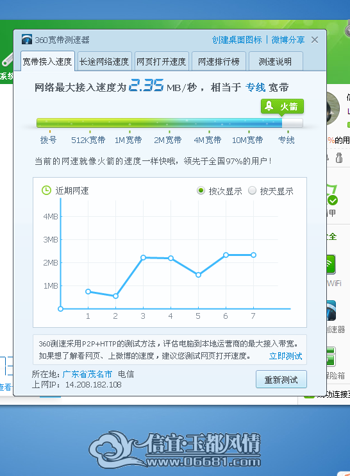The width and height of the screenshot is (350, 476).
Task: Select the 按次显示 radio button
Action: click(x=201, y=191)
